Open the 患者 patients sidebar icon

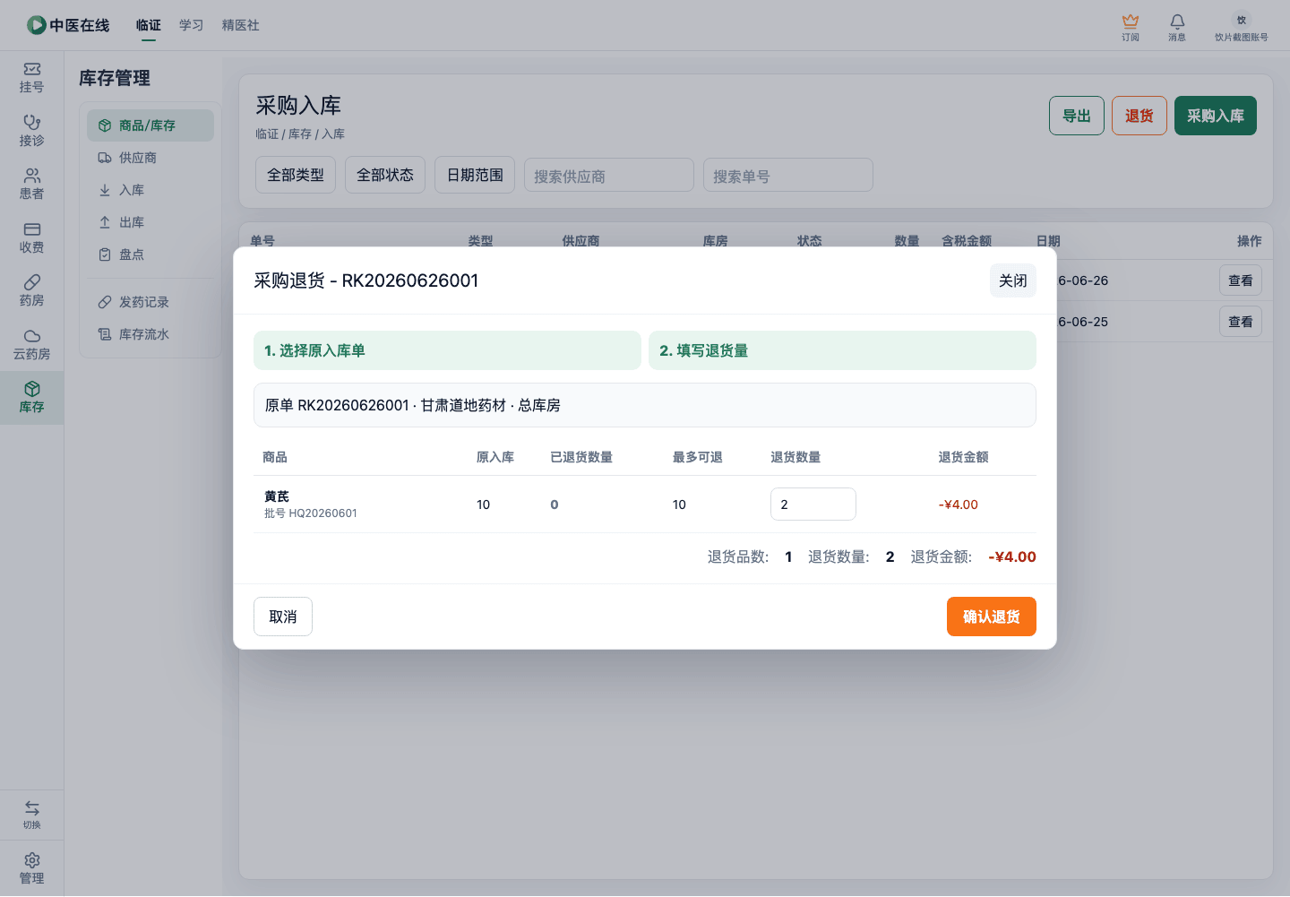click(31, 185)
